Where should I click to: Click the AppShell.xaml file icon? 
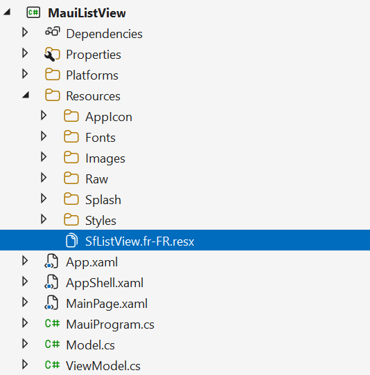coord(51,282)
